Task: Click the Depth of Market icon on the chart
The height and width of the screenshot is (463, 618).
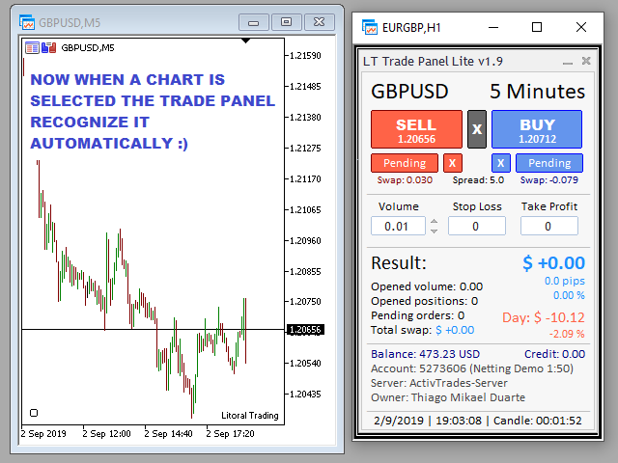Action: (48, 47)
